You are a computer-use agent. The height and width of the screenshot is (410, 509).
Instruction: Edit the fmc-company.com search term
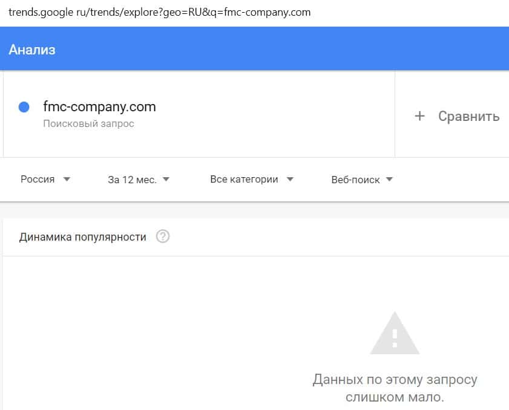click(99, 107)
